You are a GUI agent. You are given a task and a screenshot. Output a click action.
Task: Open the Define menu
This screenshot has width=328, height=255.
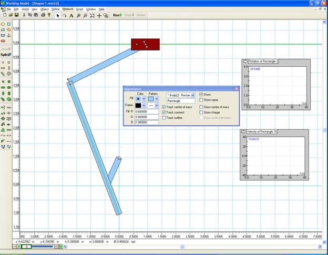[x=55, y=9]
